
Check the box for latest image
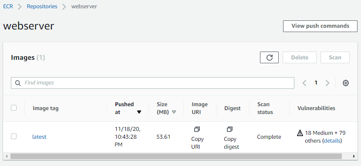(x=14, y=137)
